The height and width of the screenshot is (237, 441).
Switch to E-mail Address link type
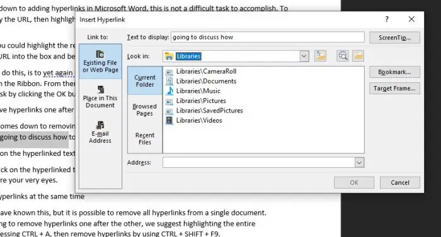(100, 133)
